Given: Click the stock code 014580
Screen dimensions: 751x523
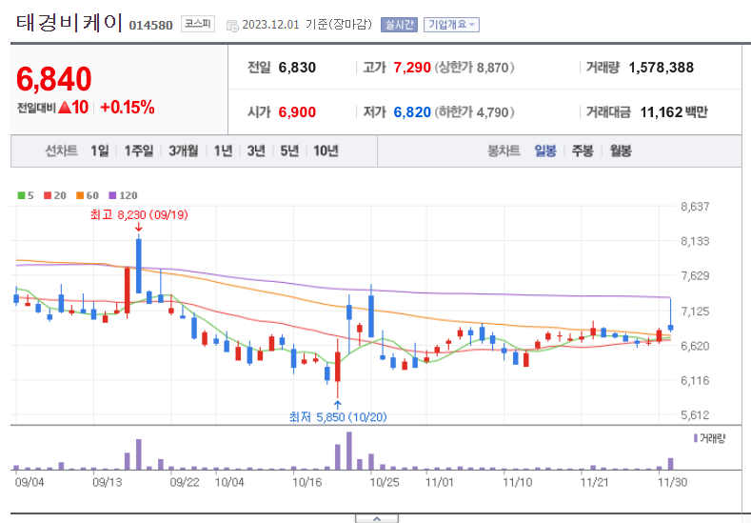Looking at the screenshot, I should coord(151,26).
